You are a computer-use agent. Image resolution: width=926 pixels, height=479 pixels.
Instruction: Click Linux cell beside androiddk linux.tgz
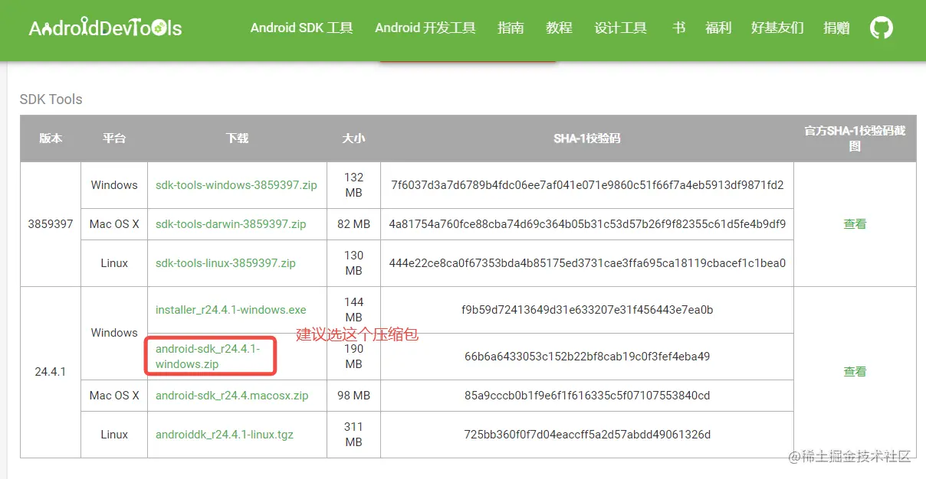click(x=114, y=435)
